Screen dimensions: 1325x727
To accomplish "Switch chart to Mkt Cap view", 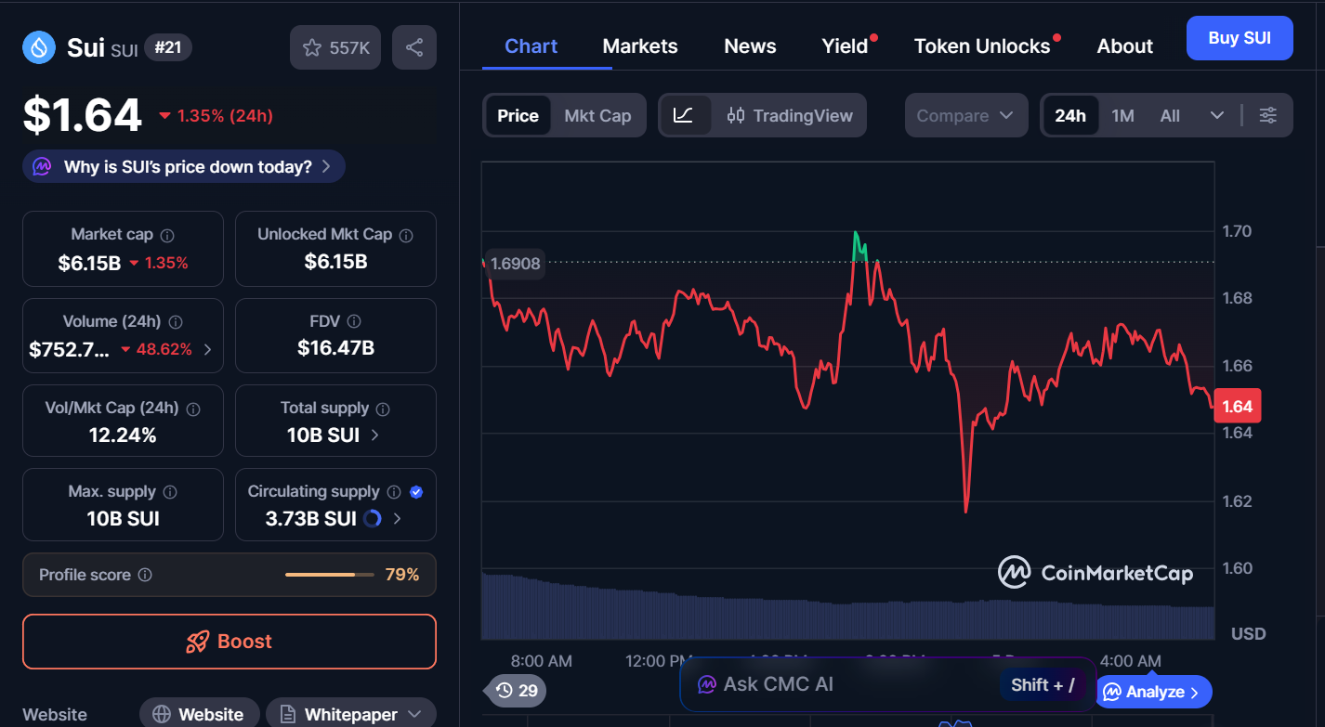I will click(x=597, y=115).
